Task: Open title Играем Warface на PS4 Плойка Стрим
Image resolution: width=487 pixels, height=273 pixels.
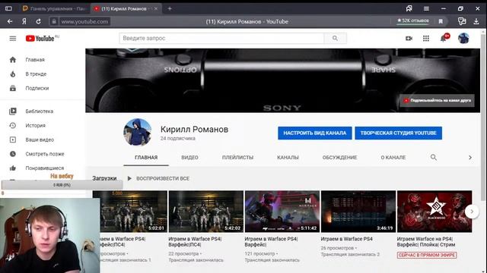Action: (426, 242)
